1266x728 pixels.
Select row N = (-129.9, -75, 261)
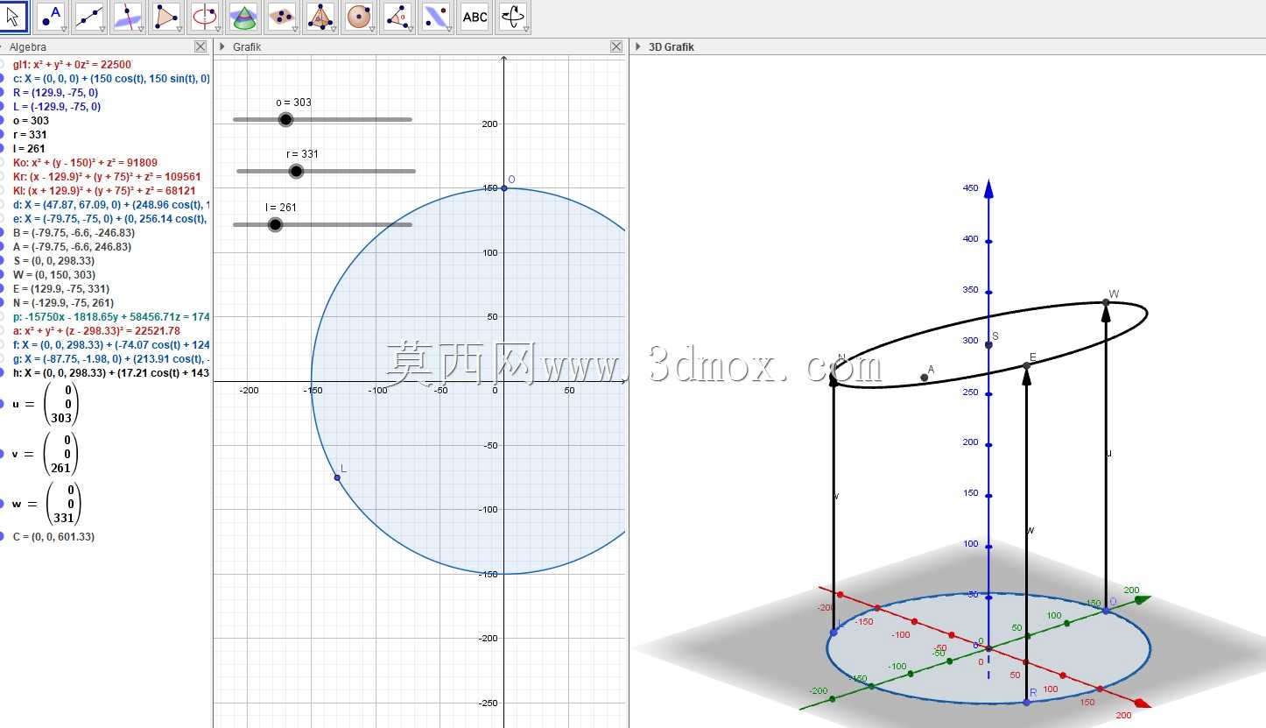63,302
